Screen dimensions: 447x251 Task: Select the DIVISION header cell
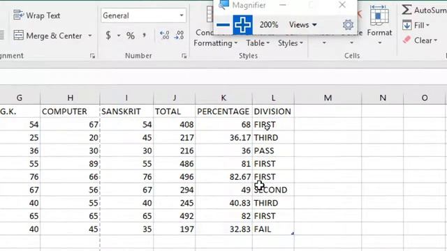click(273, 112)
